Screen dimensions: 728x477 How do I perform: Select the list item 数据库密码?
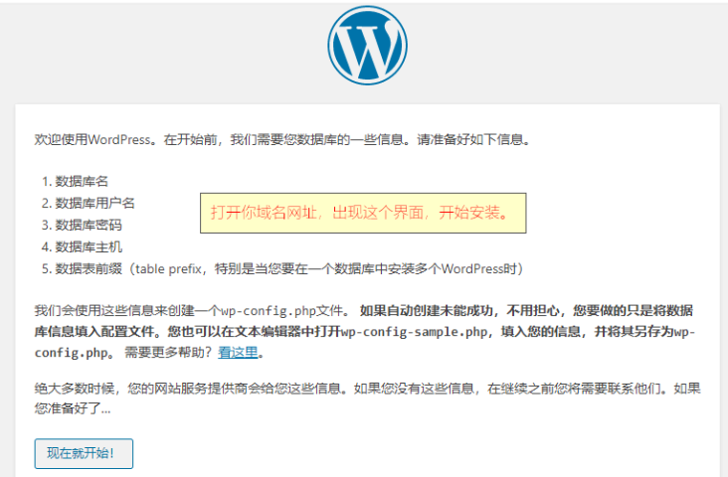[89, 225]
